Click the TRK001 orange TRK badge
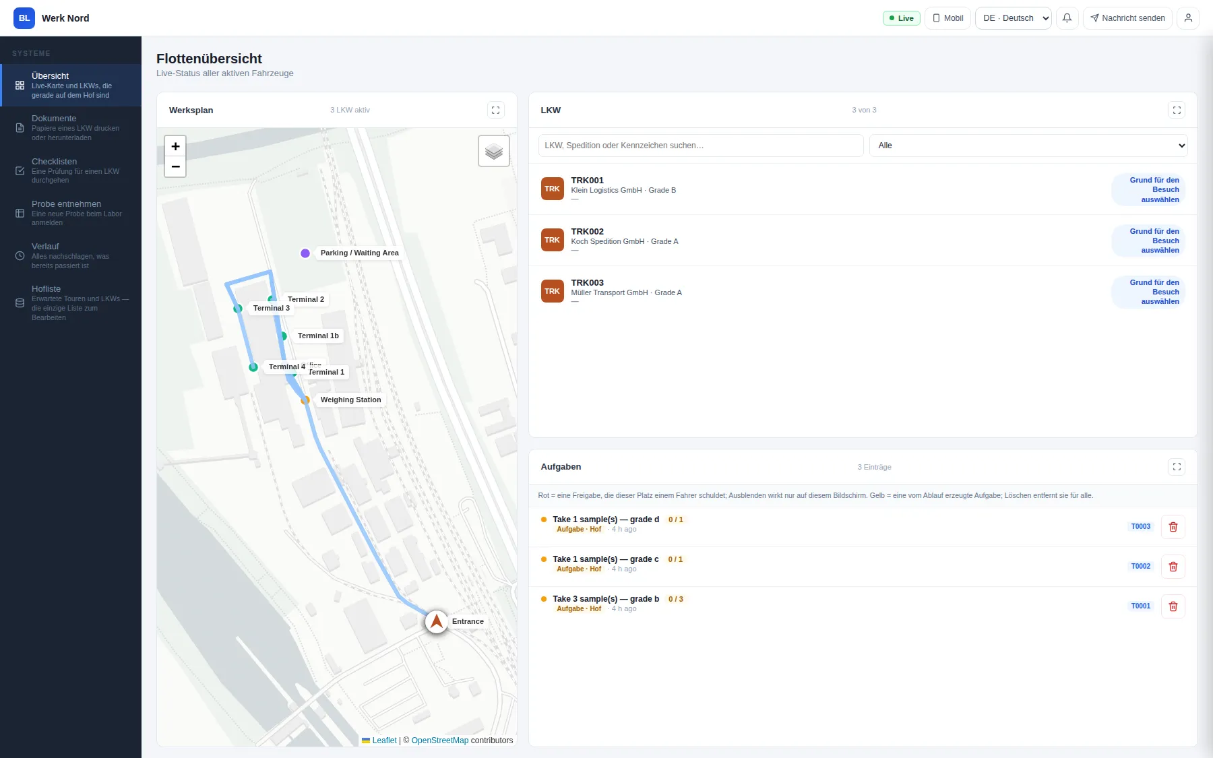This screenshot has height=758, width=1213. [553, 189]
